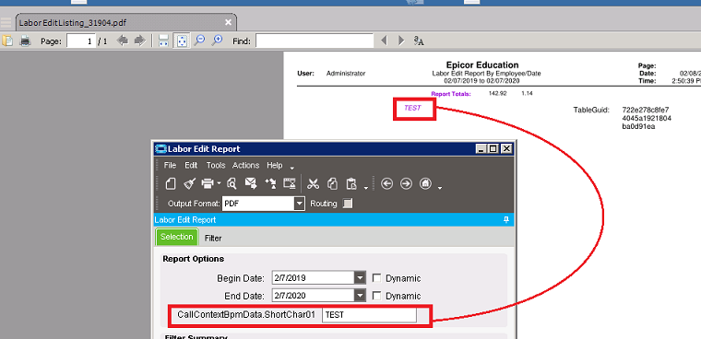Select fit-to-width view icon in PDF viewer

point(163,41)
